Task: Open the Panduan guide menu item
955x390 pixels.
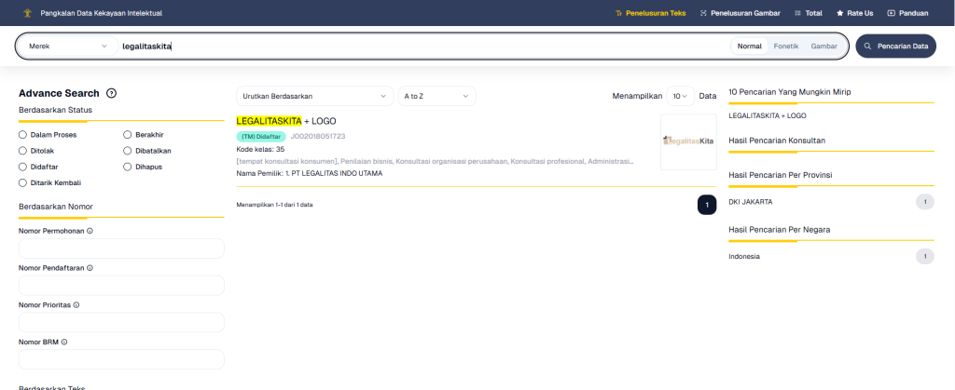Action: pyautogui.click(x=907, y=13)
